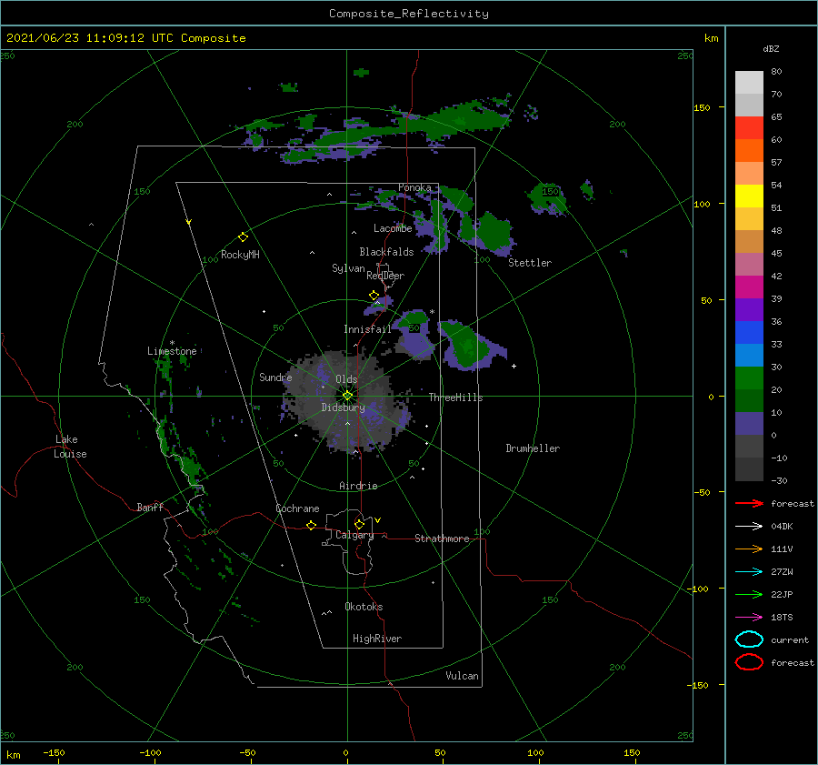Click the magenta 18TS arrow in legend
Image resolution: width=818 pixels, height=765 pixels.
click(749, 618)
